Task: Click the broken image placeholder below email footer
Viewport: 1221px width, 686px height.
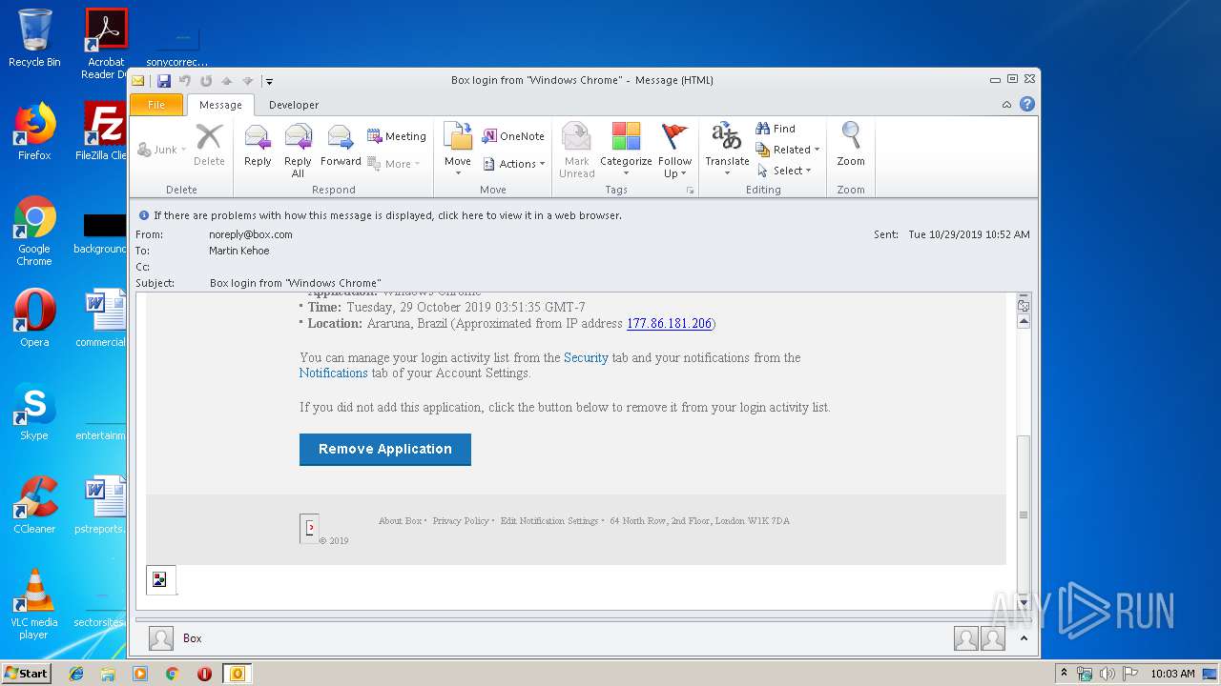Action: point(160,579)
